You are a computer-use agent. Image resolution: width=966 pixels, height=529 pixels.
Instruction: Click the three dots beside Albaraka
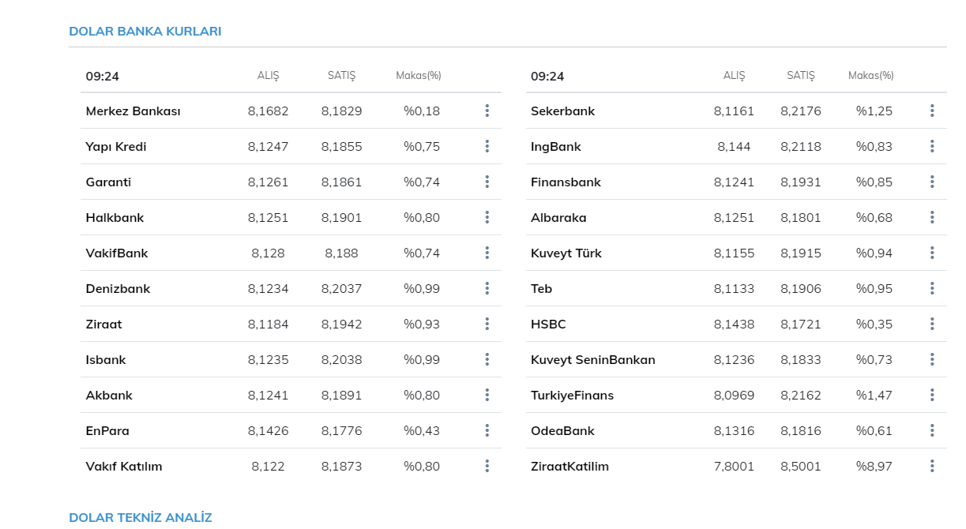tap(932, 217)
